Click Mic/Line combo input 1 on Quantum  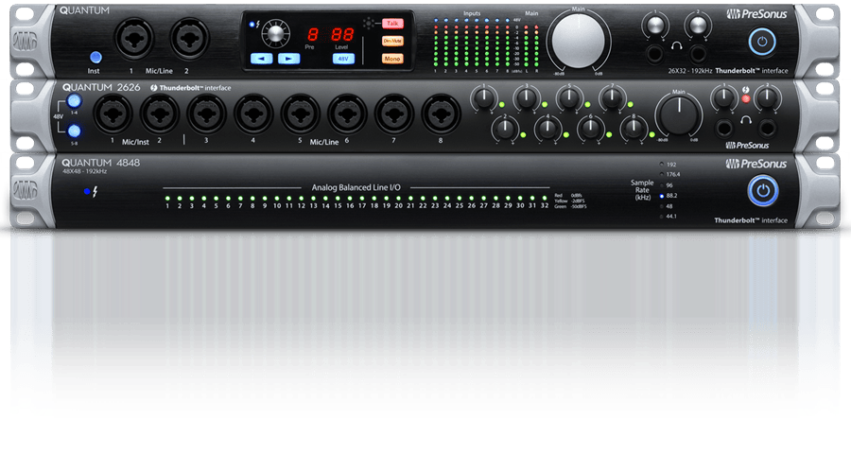point(133,39)
